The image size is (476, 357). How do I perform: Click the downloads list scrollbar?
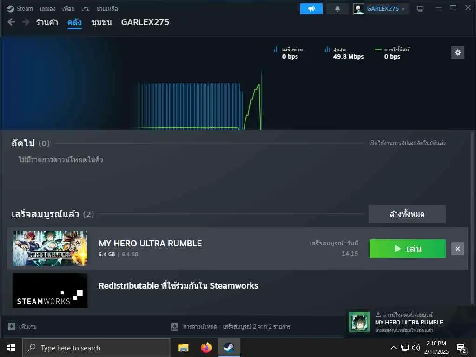tap(472, 218)
